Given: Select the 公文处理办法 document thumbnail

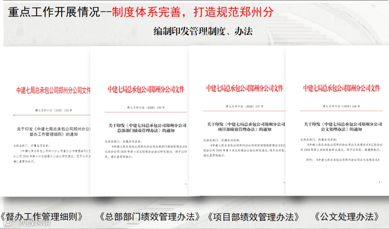Looking at the screenshot, I should point(337,121).
